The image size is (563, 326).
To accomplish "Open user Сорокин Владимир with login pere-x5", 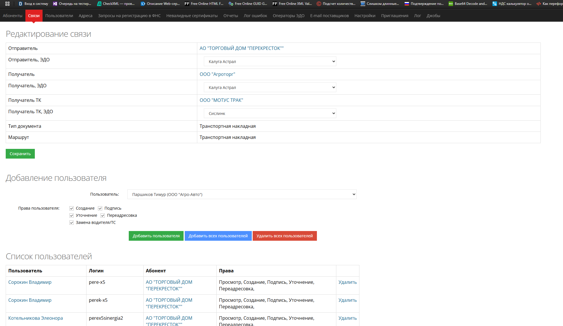I will (x=30, y=282).
